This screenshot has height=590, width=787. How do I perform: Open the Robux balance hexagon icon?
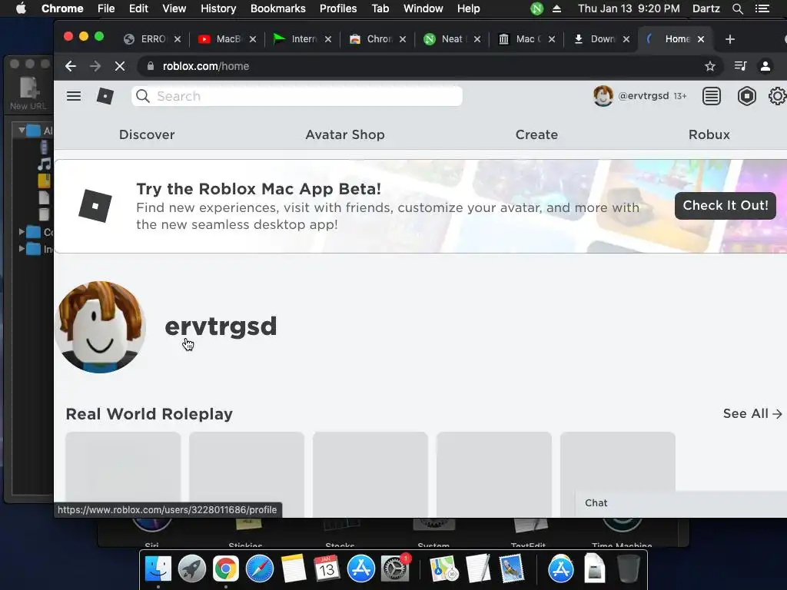(x=746, y=96)
